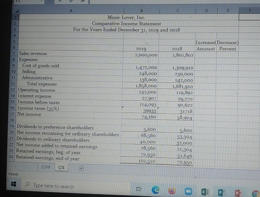The image size is (260, 197).
Task: Select the 1,801,802 sales value
Action: click(183, 55)
